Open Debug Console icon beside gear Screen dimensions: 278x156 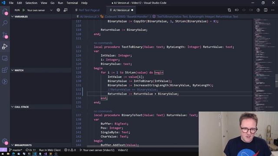[66, 10]
